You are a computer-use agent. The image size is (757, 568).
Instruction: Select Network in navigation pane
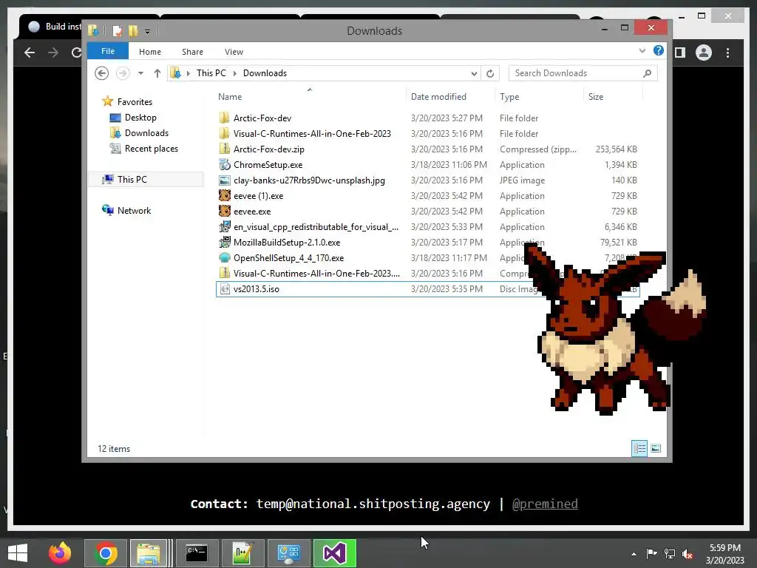(134, 211)
